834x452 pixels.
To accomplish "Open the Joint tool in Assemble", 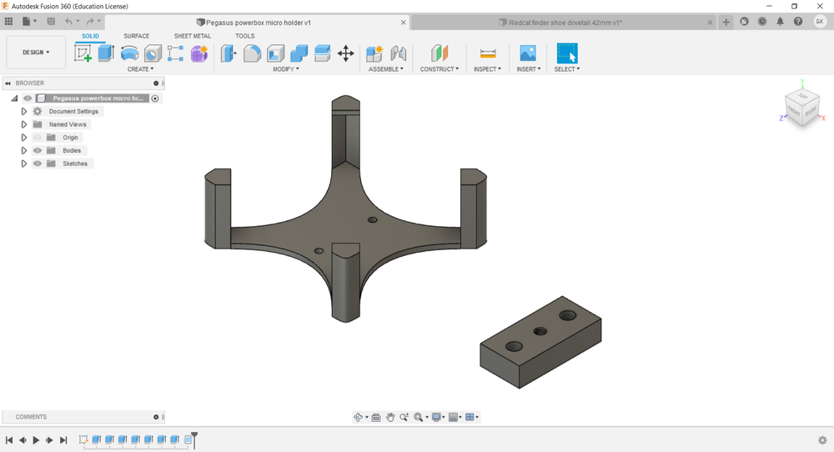I will pos(399,54).
